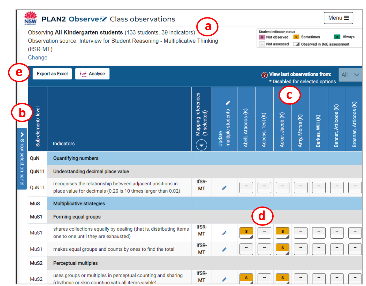Image resolution: width=366 pixels, height=286 pixels.
Task: Select the Amy, Morss (K) column header
Action: [x=301, y=119]
